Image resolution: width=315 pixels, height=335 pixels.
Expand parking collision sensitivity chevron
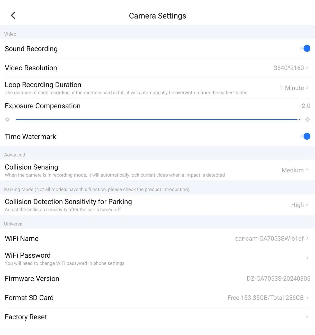point(307,205)
